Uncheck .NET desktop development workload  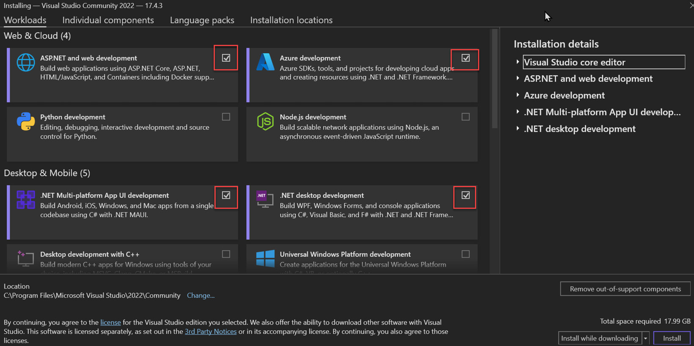(465, 195)
